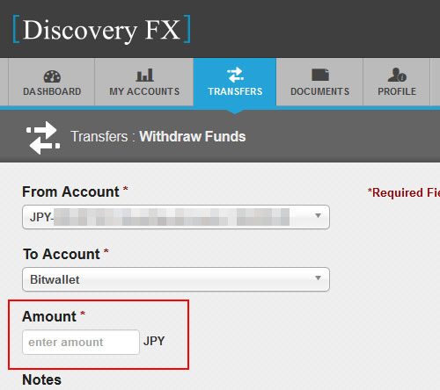Click the My Accounts bar chart icon

pos(144,75)
